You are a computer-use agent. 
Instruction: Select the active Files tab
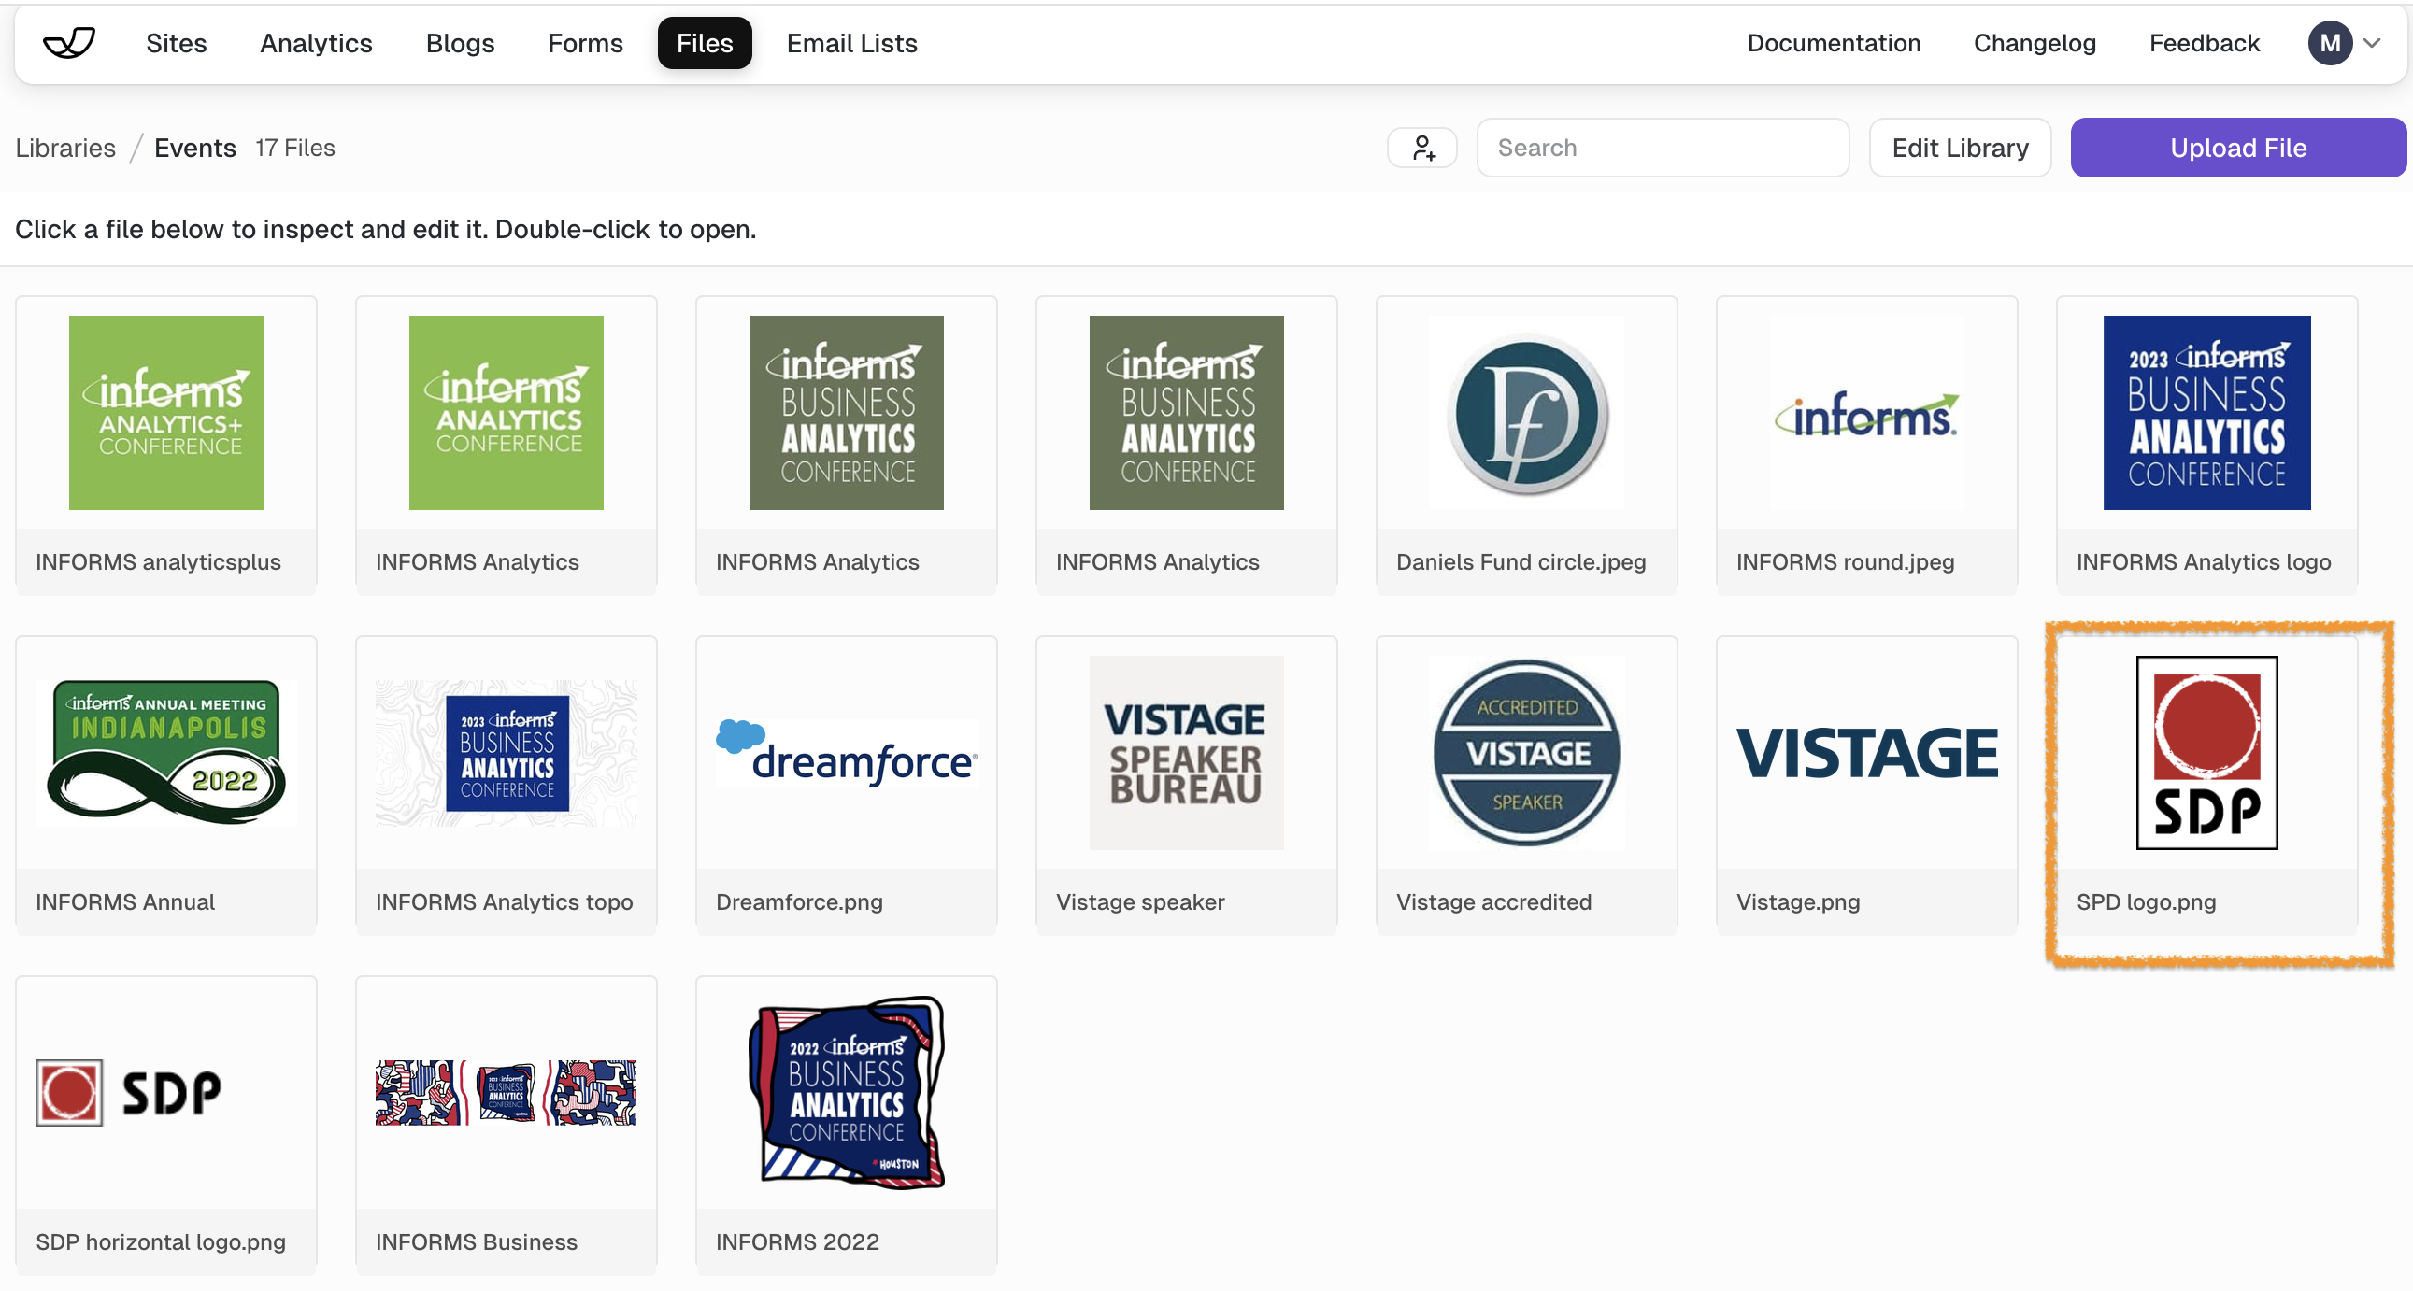coord(705,43)
